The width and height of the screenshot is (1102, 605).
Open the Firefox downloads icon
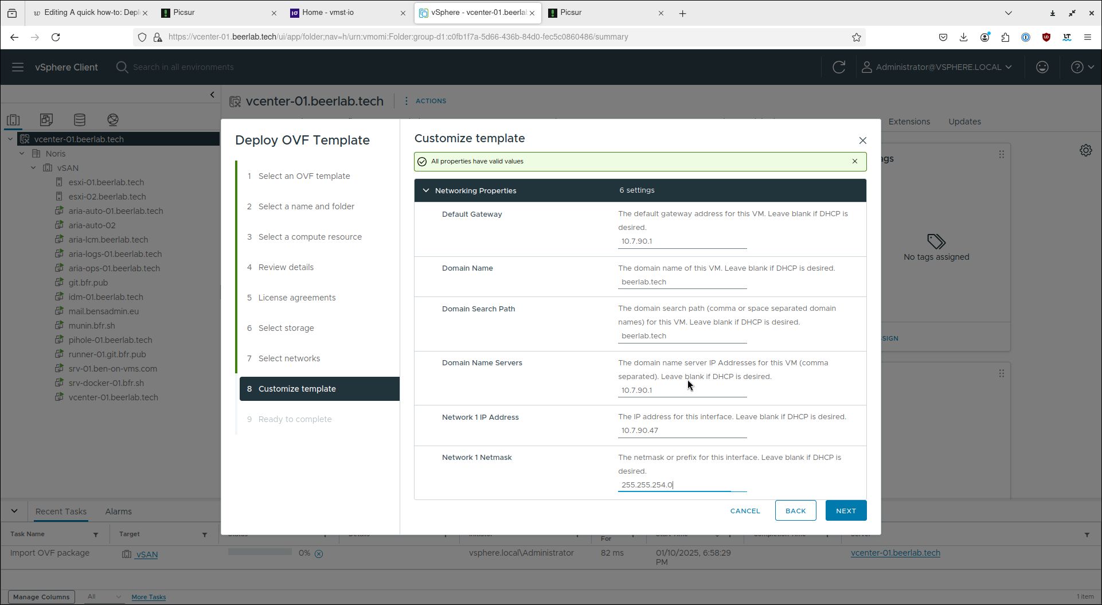(x=963, y=37)
